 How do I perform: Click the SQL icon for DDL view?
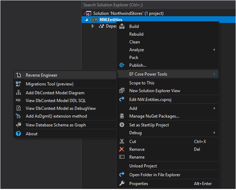point(18,100)
